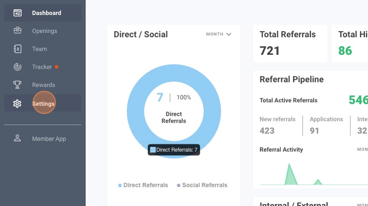368x206 pixels.
Task: Expand the Direct / Social chevron arrow
Action: pos(229,34)
